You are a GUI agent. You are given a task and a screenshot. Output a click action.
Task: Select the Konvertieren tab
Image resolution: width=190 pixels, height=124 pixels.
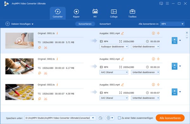tap(85, 24)
